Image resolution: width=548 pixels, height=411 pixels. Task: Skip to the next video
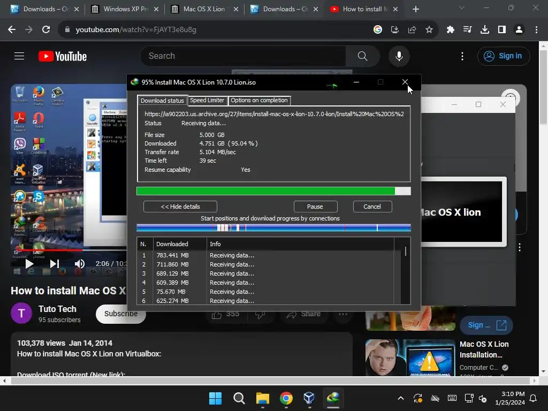[55, 264]
